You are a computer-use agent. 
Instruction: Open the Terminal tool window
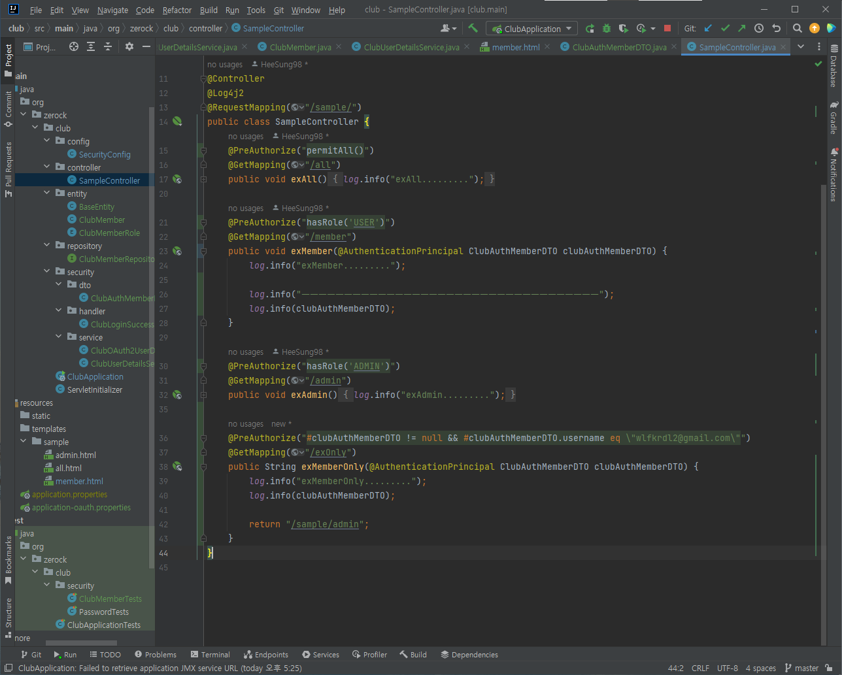tap(210, 654)
